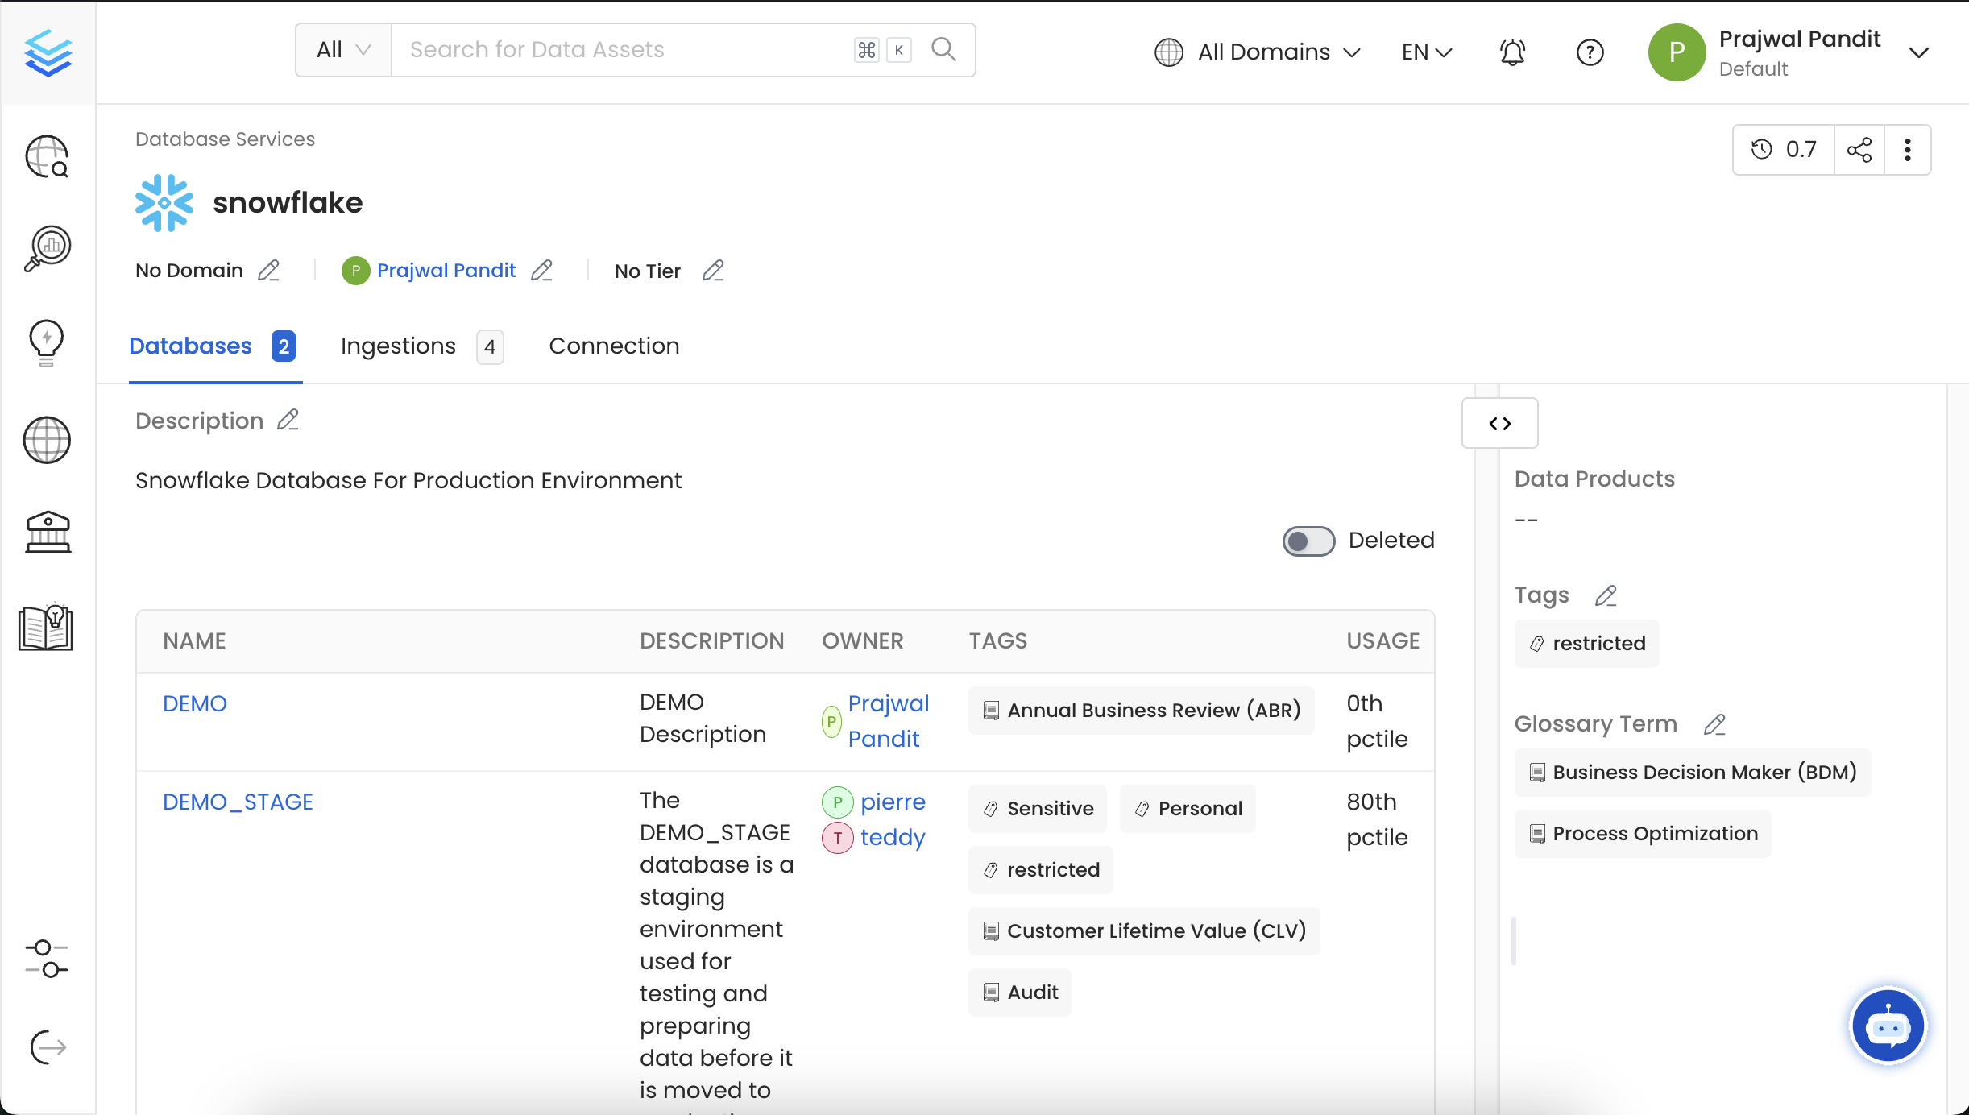Switch to the Ingestions tab
Screen dimensions: 1969x1115
pyautogui.click(x=398, y=346)
